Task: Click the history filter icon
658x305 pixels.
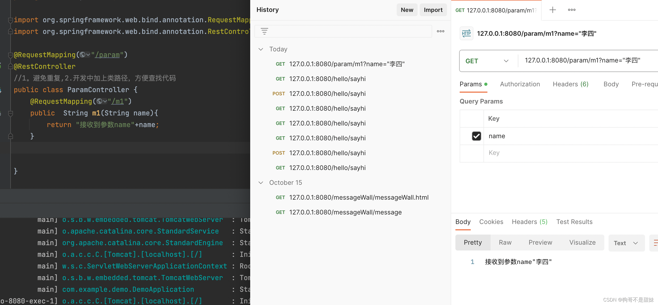Action: 264,31
